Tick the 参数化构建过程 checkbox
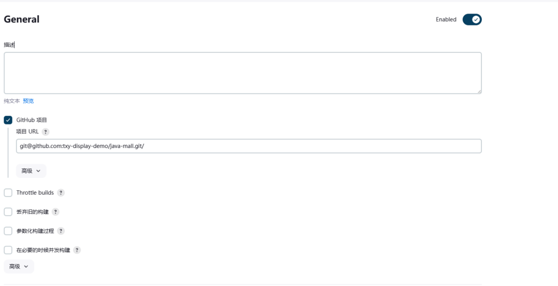558x286 pixels. pos(8,231)
